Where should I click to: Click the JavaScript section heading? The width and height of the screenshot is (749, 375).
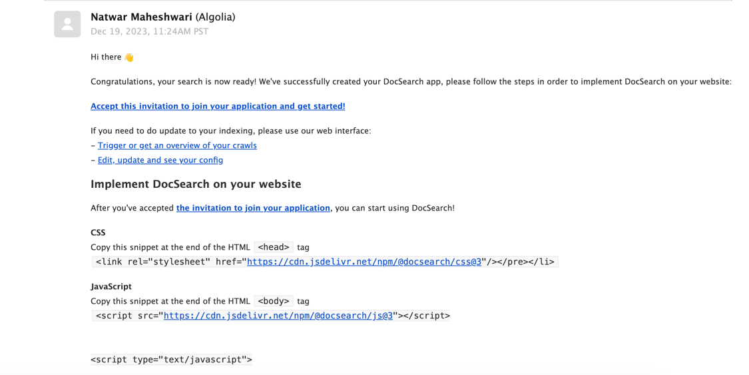pyautogui.click(x=111, y=286)
